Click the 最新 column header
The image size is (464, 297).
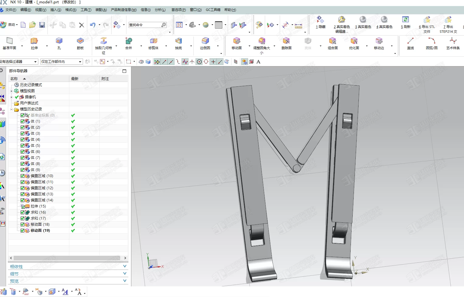pyautogui.click(x=85, y=79)
